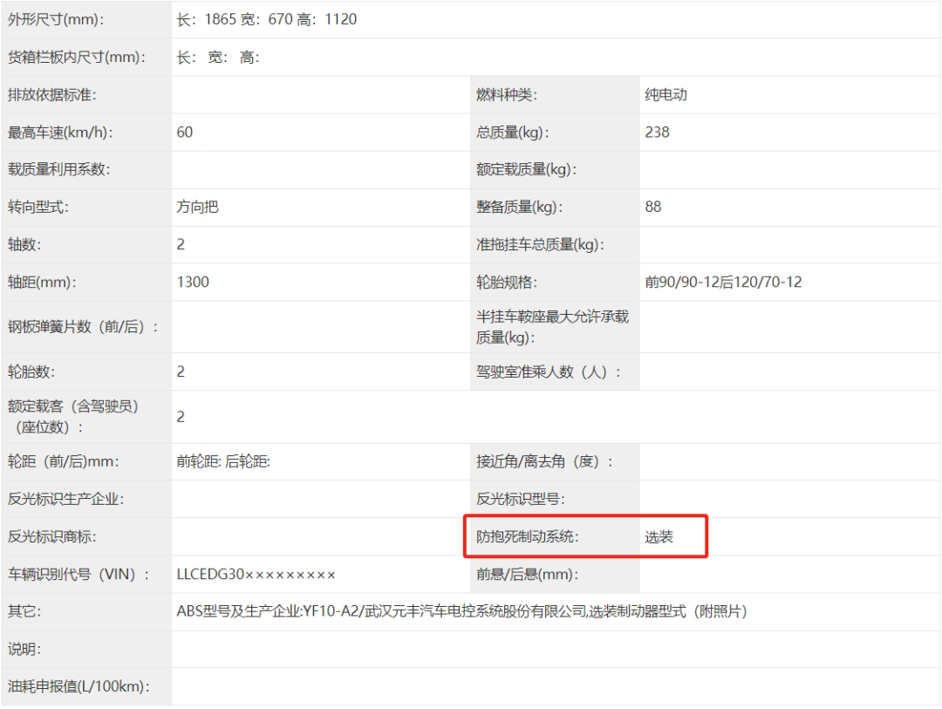
Task: Click the 半挂车鞍座最大允许承载质量 label
Action: 551,327
